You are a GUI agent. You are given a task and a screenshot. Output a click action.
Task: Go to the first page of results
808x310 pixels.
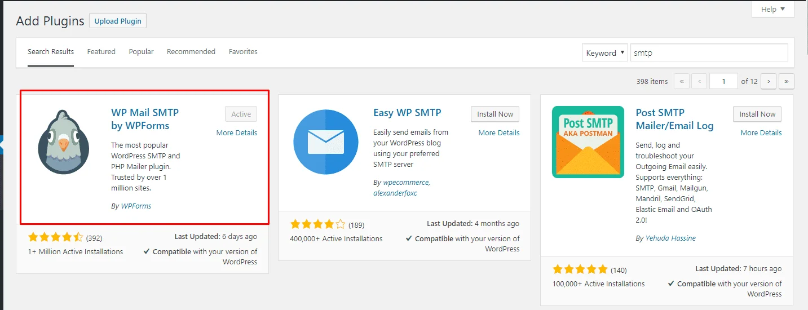(681, 81)
